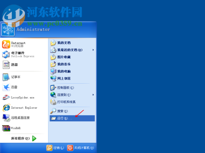205x153 pixels.
Task: Click 我最近的文档(D) label text
Action: (x=70, y=50)
